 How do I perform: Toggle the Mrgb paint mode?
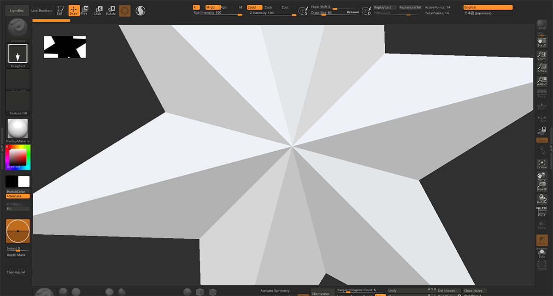point(211,7)
